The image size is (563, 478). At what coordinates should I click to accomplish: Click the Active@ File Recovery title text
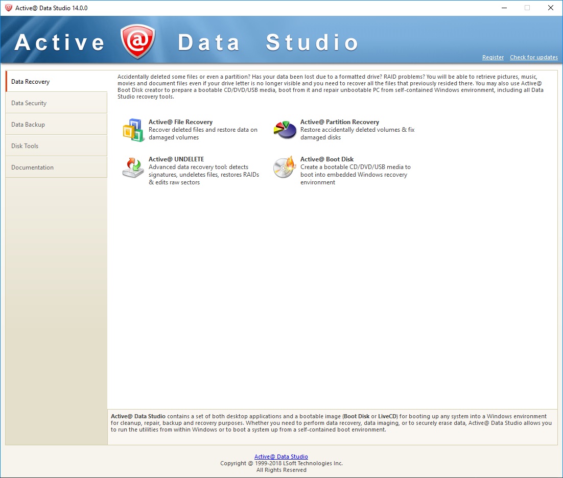[x=180, y=122]
